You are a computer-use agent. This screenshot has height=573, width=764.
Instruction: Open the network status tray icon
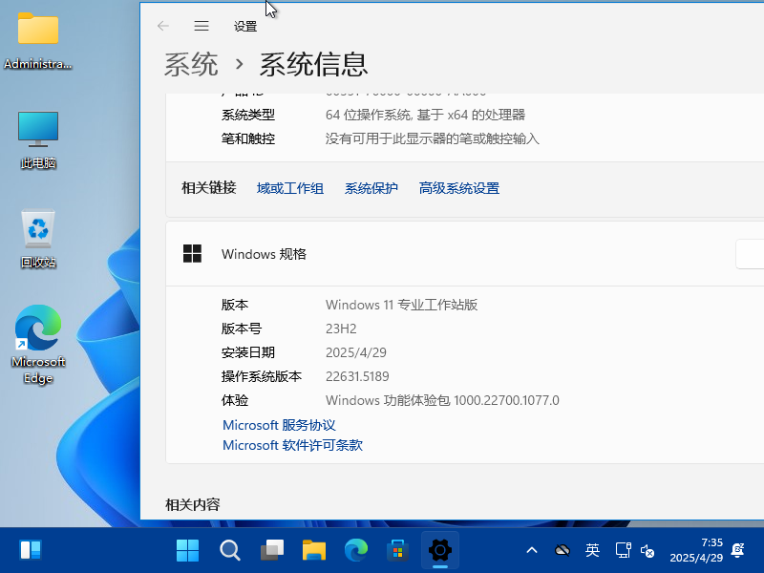tap(624, 551)
